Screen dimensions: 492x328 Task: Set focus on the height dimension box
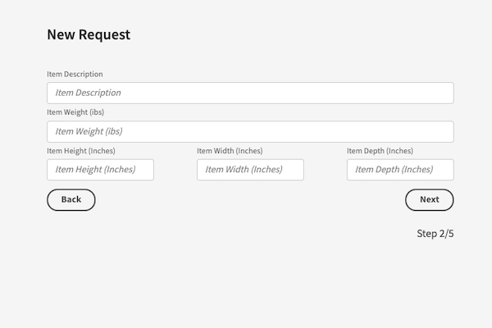point(100,170)
